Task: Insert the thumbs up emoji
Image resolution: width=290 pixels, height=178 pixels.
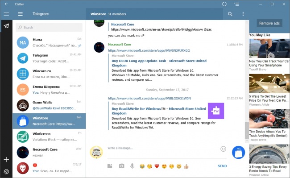Action: pos(186,166)
